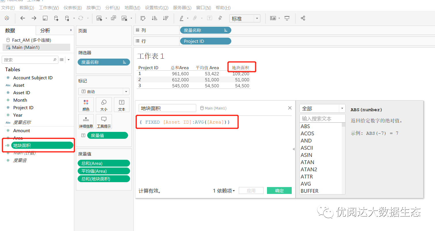Swap rows and columns via toolbar icon
The width and height of the screenshot is (435, 231).
(x=143, y=18)
